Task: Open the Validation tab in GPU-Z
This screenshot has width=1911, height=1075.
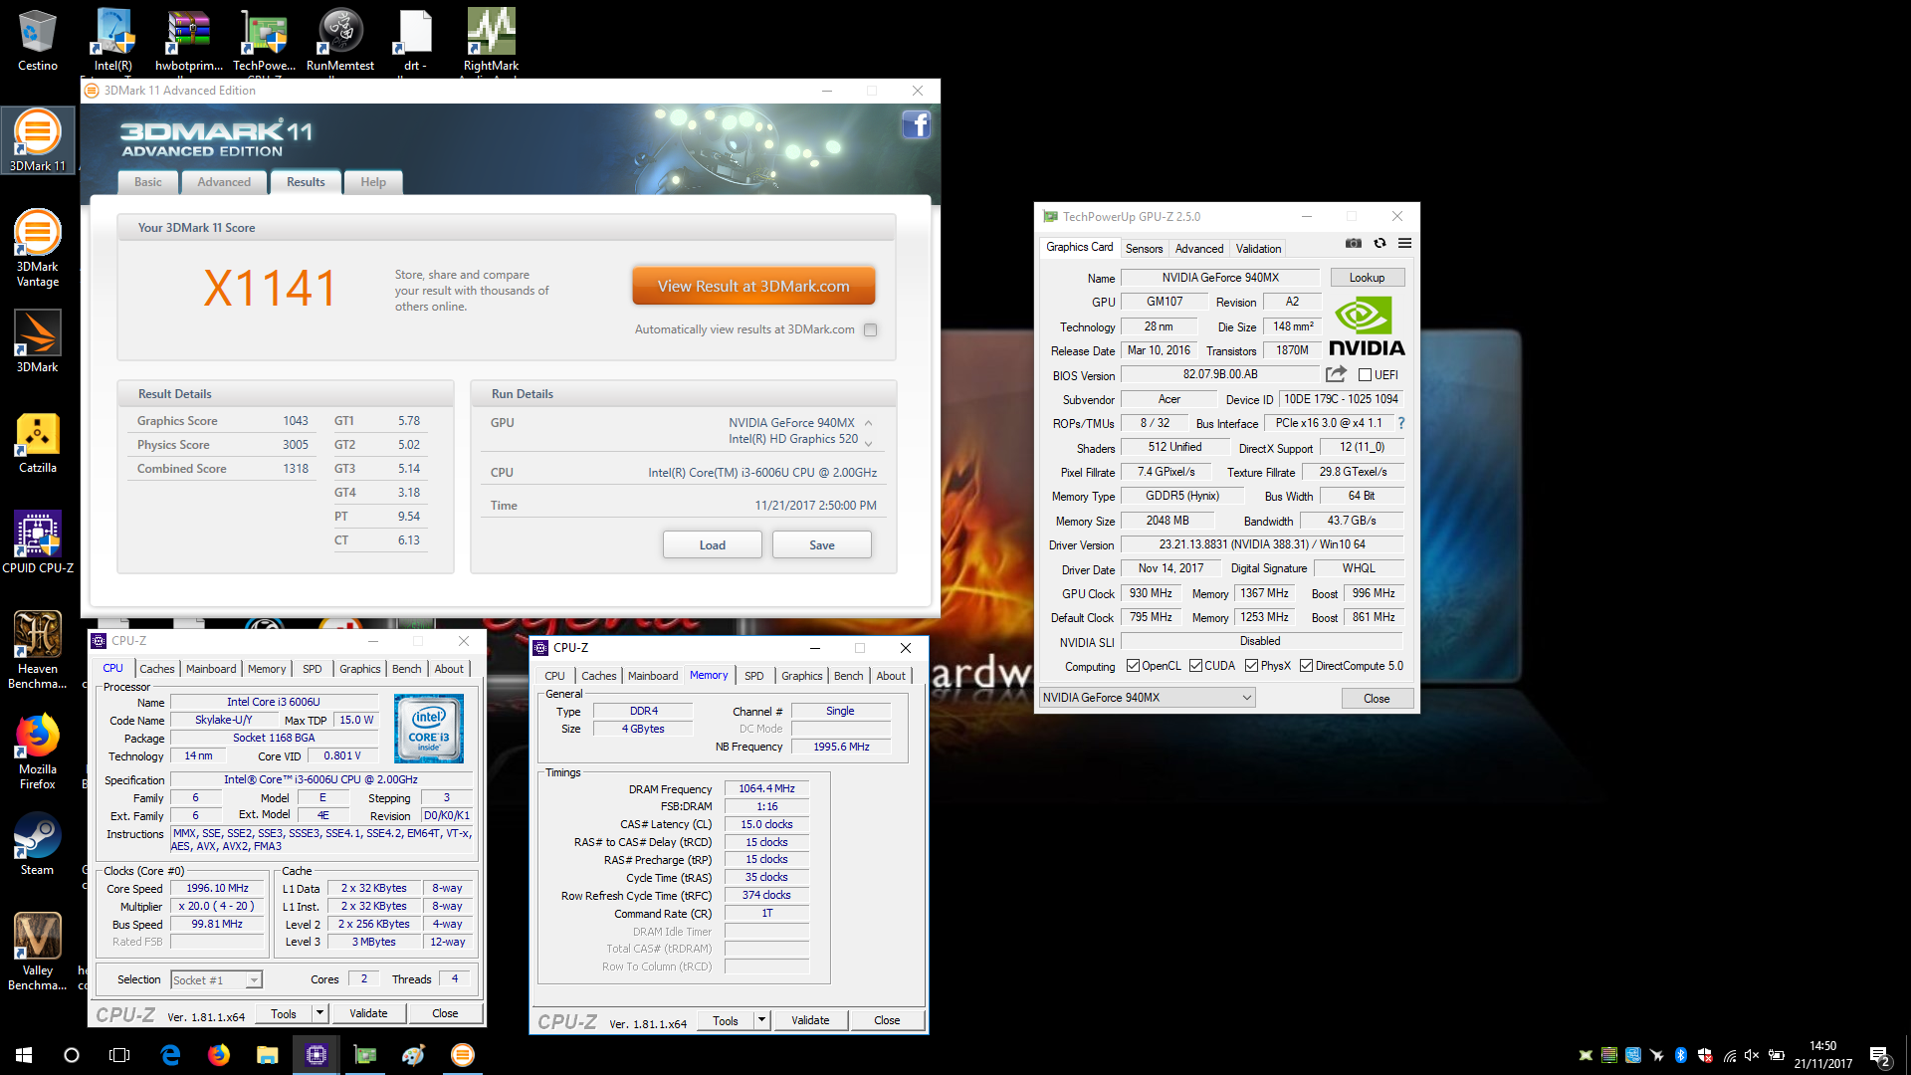Action: pos(1258,249)
